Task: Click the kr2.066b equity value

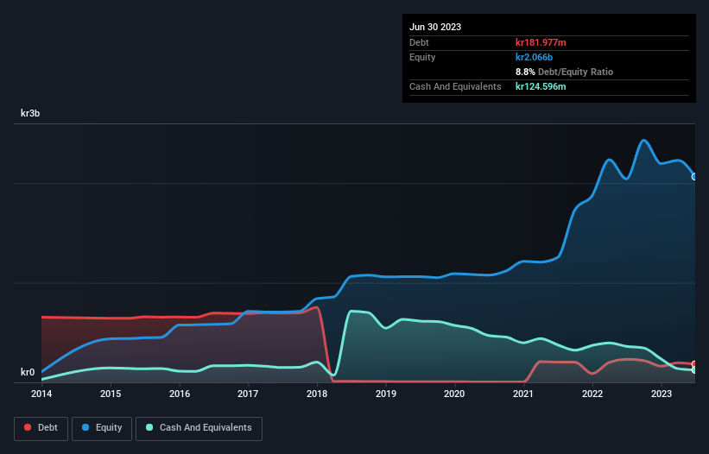Action: click(534, 57)
